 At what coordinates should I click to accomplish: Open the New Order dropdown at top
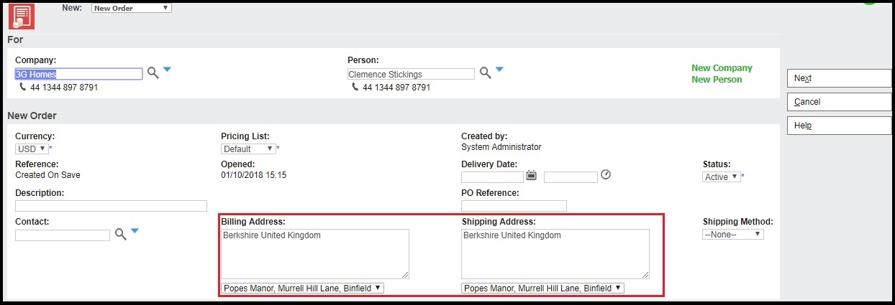coord(131,8)
